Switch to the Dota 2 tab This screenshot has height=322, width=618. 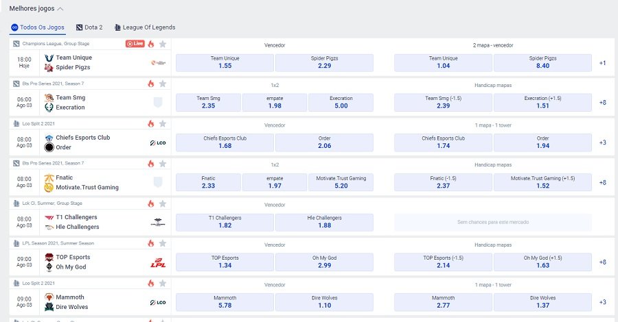pyautogui.click(x=89, y=27)
